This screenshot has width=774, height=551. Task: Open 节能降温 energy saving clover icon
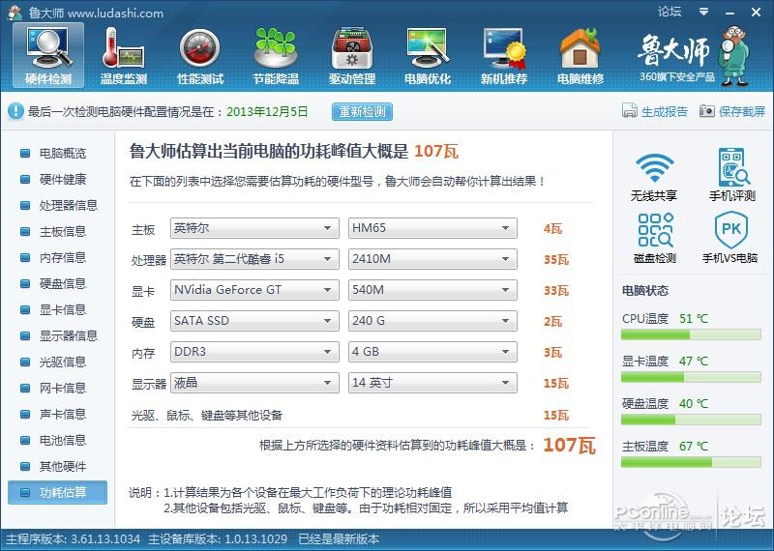[x=276, y=55]
